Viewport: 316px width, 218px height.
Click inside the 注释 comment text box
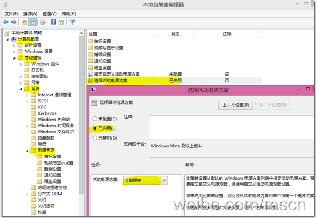point(232,127)
